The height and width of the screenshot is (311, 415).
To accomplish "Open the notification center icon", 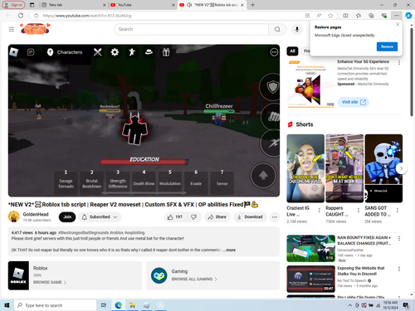I will [406, 305].
